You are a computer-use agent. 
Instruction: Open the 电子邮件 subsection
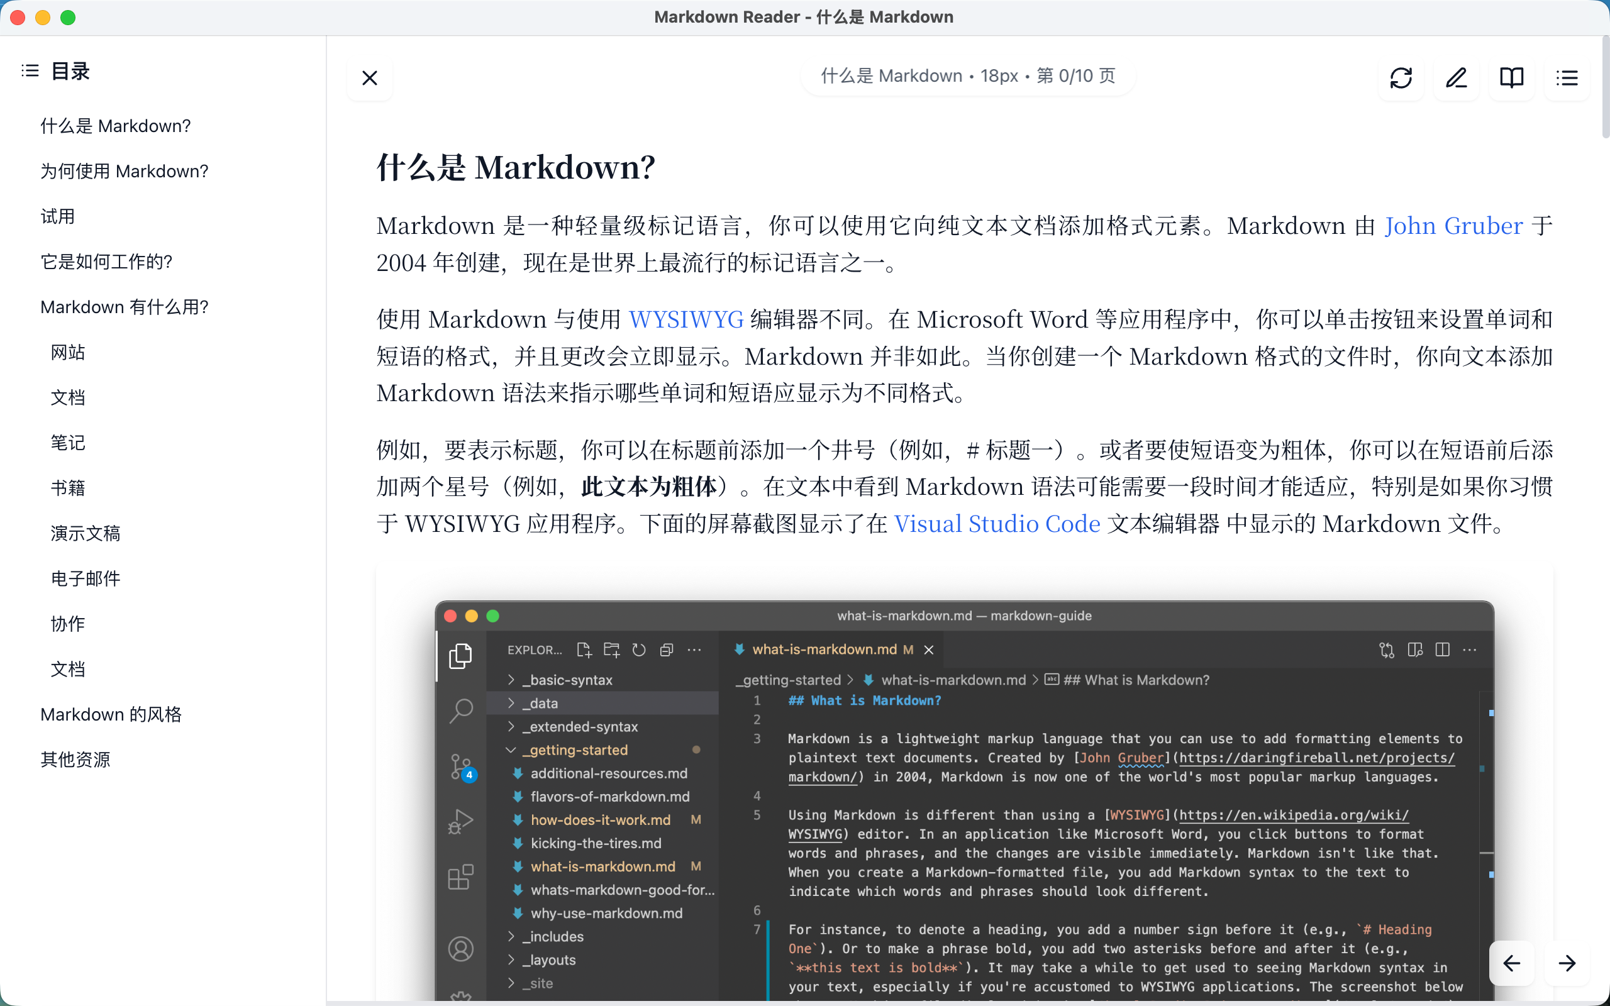(x=85, y=578)
